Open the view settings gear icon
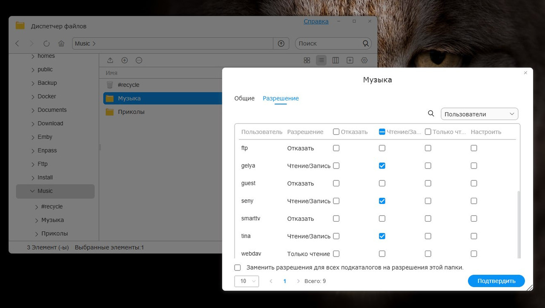This screenshot has height=308, width=545. 364,60
